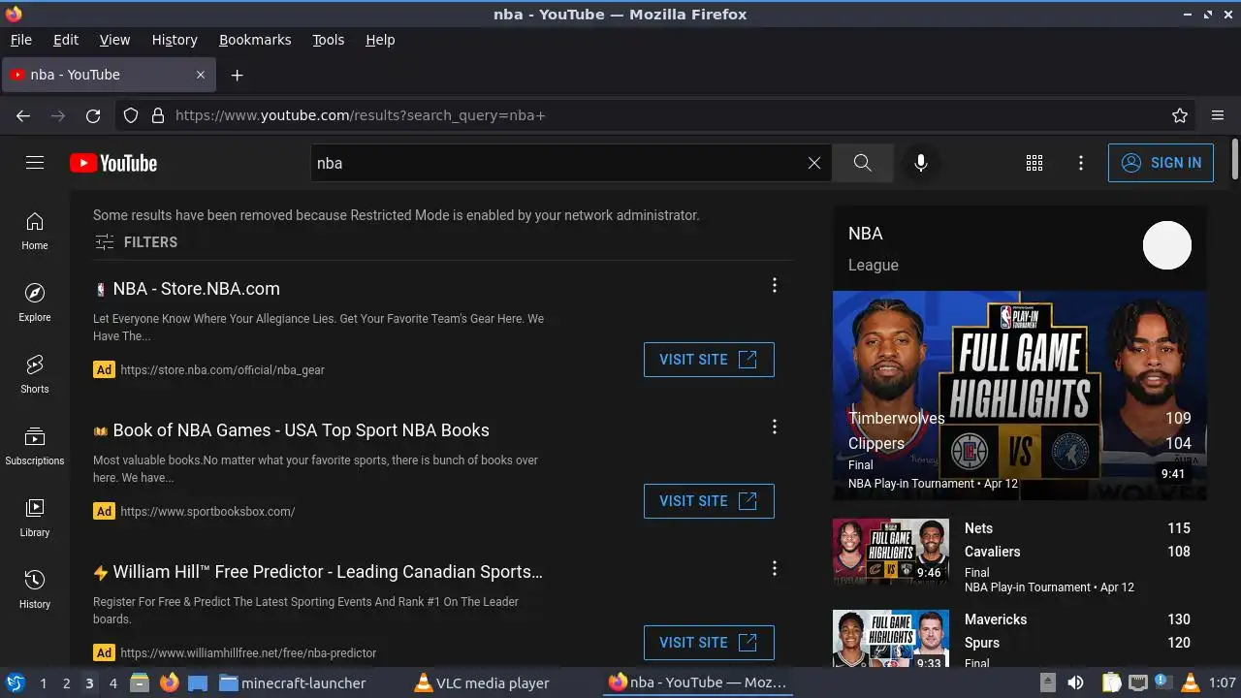This screenshot has height=698, width=1241.
Task: Open options for William Hill ad
Action: click(774, 568)
